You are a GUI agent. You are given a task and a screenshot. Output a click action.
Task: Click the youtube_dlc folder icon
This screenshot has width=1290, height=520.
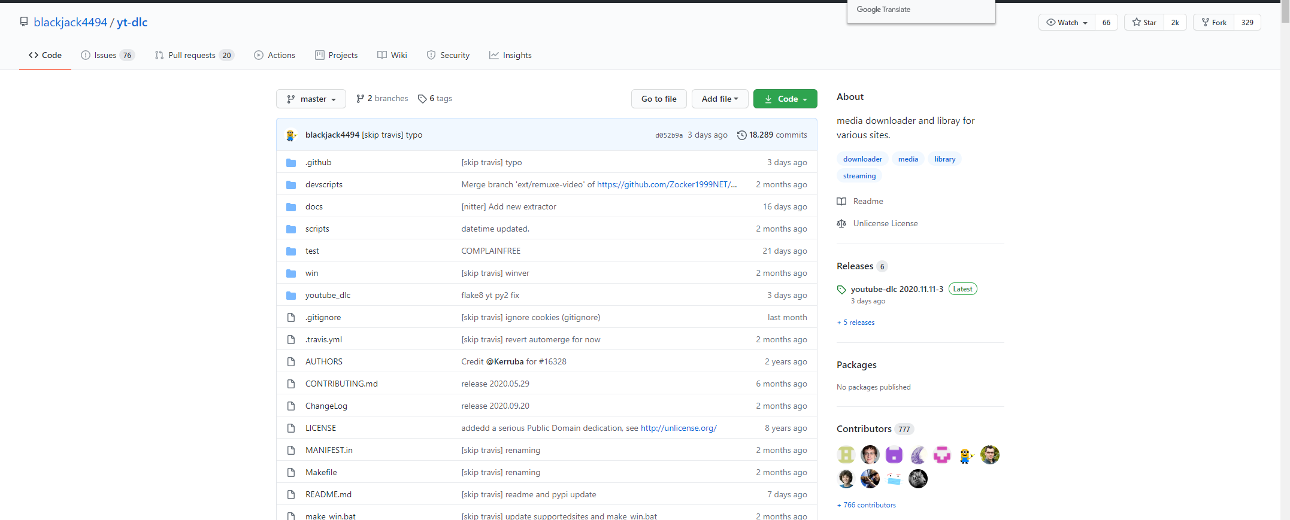pos(291,296)
